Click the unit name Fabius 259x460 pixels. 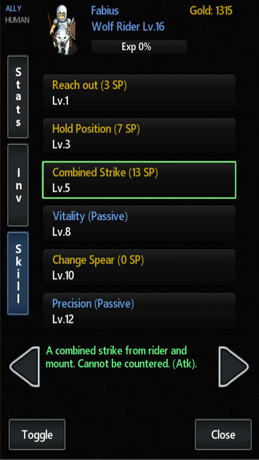(105, 11)
